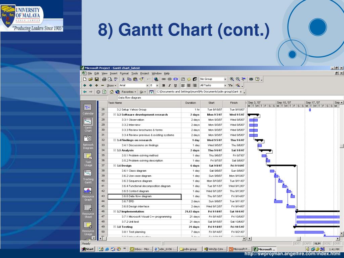Open the All Tasks filter dropdown
The image size is (344, 258).
click(225, 85)
